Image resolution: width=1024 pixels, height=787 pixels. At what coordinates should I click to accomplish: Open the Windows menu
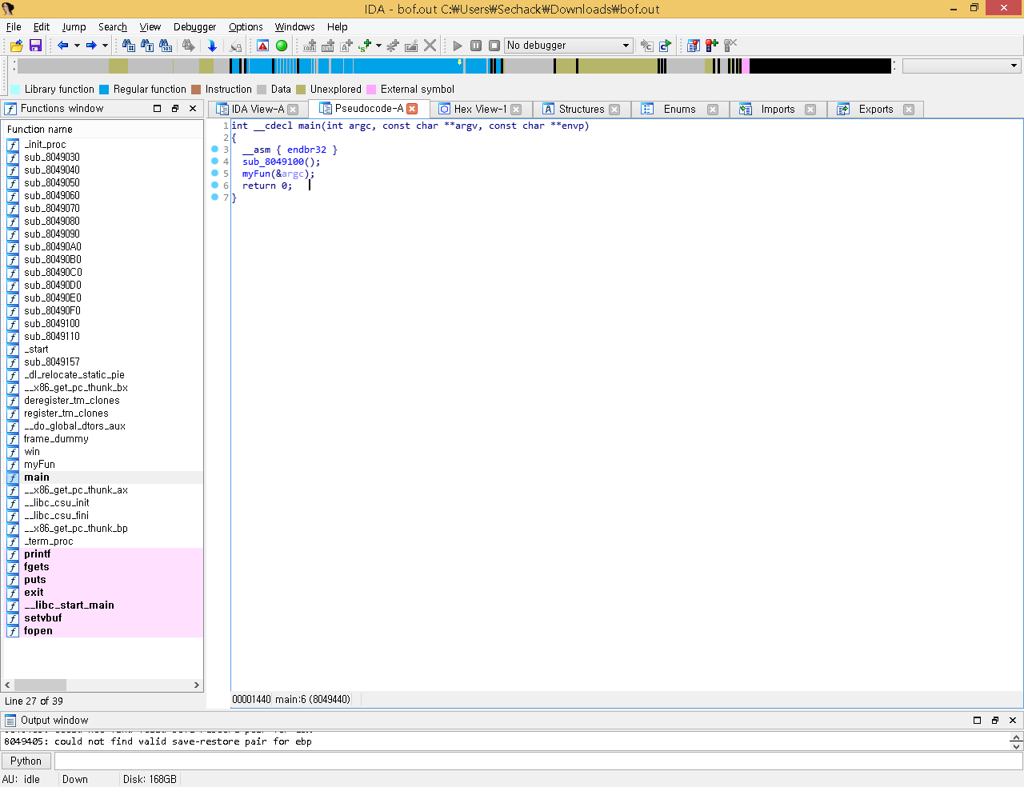coord(294,26)
